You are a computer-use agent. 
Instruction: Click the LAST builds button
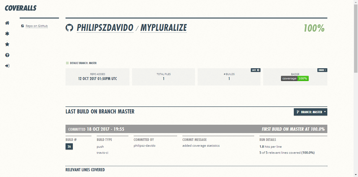click(x=256, y=70)
